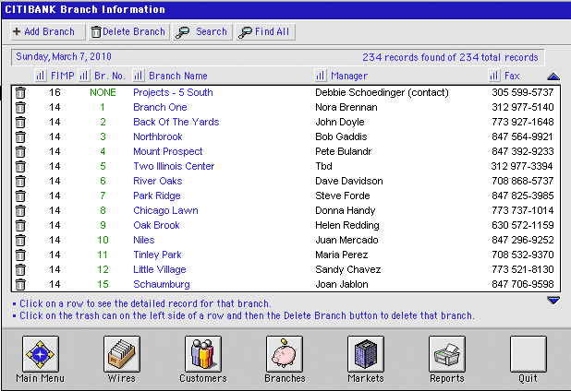The image size is (571, 391).
Task: Click the Add Branch button
Action: 48,32
